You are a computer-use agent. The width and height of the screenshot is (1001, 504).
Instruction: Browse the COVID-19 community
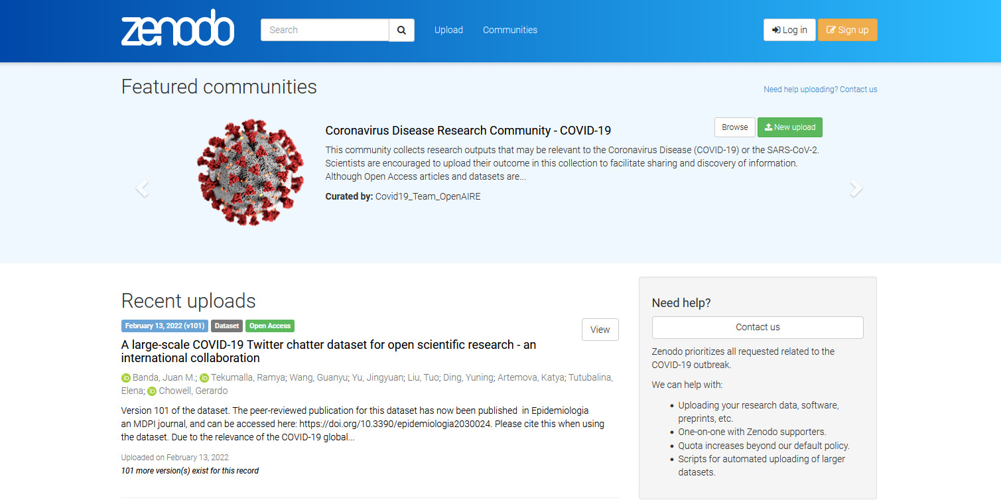click(x=735, y=127)
